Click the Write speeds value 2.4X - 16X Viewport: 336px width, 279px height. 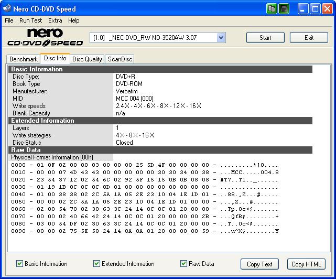(x=158, y=106)
